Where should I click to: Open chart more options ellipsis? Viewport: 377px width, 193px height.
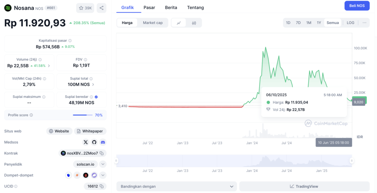[x=364, y=22]
